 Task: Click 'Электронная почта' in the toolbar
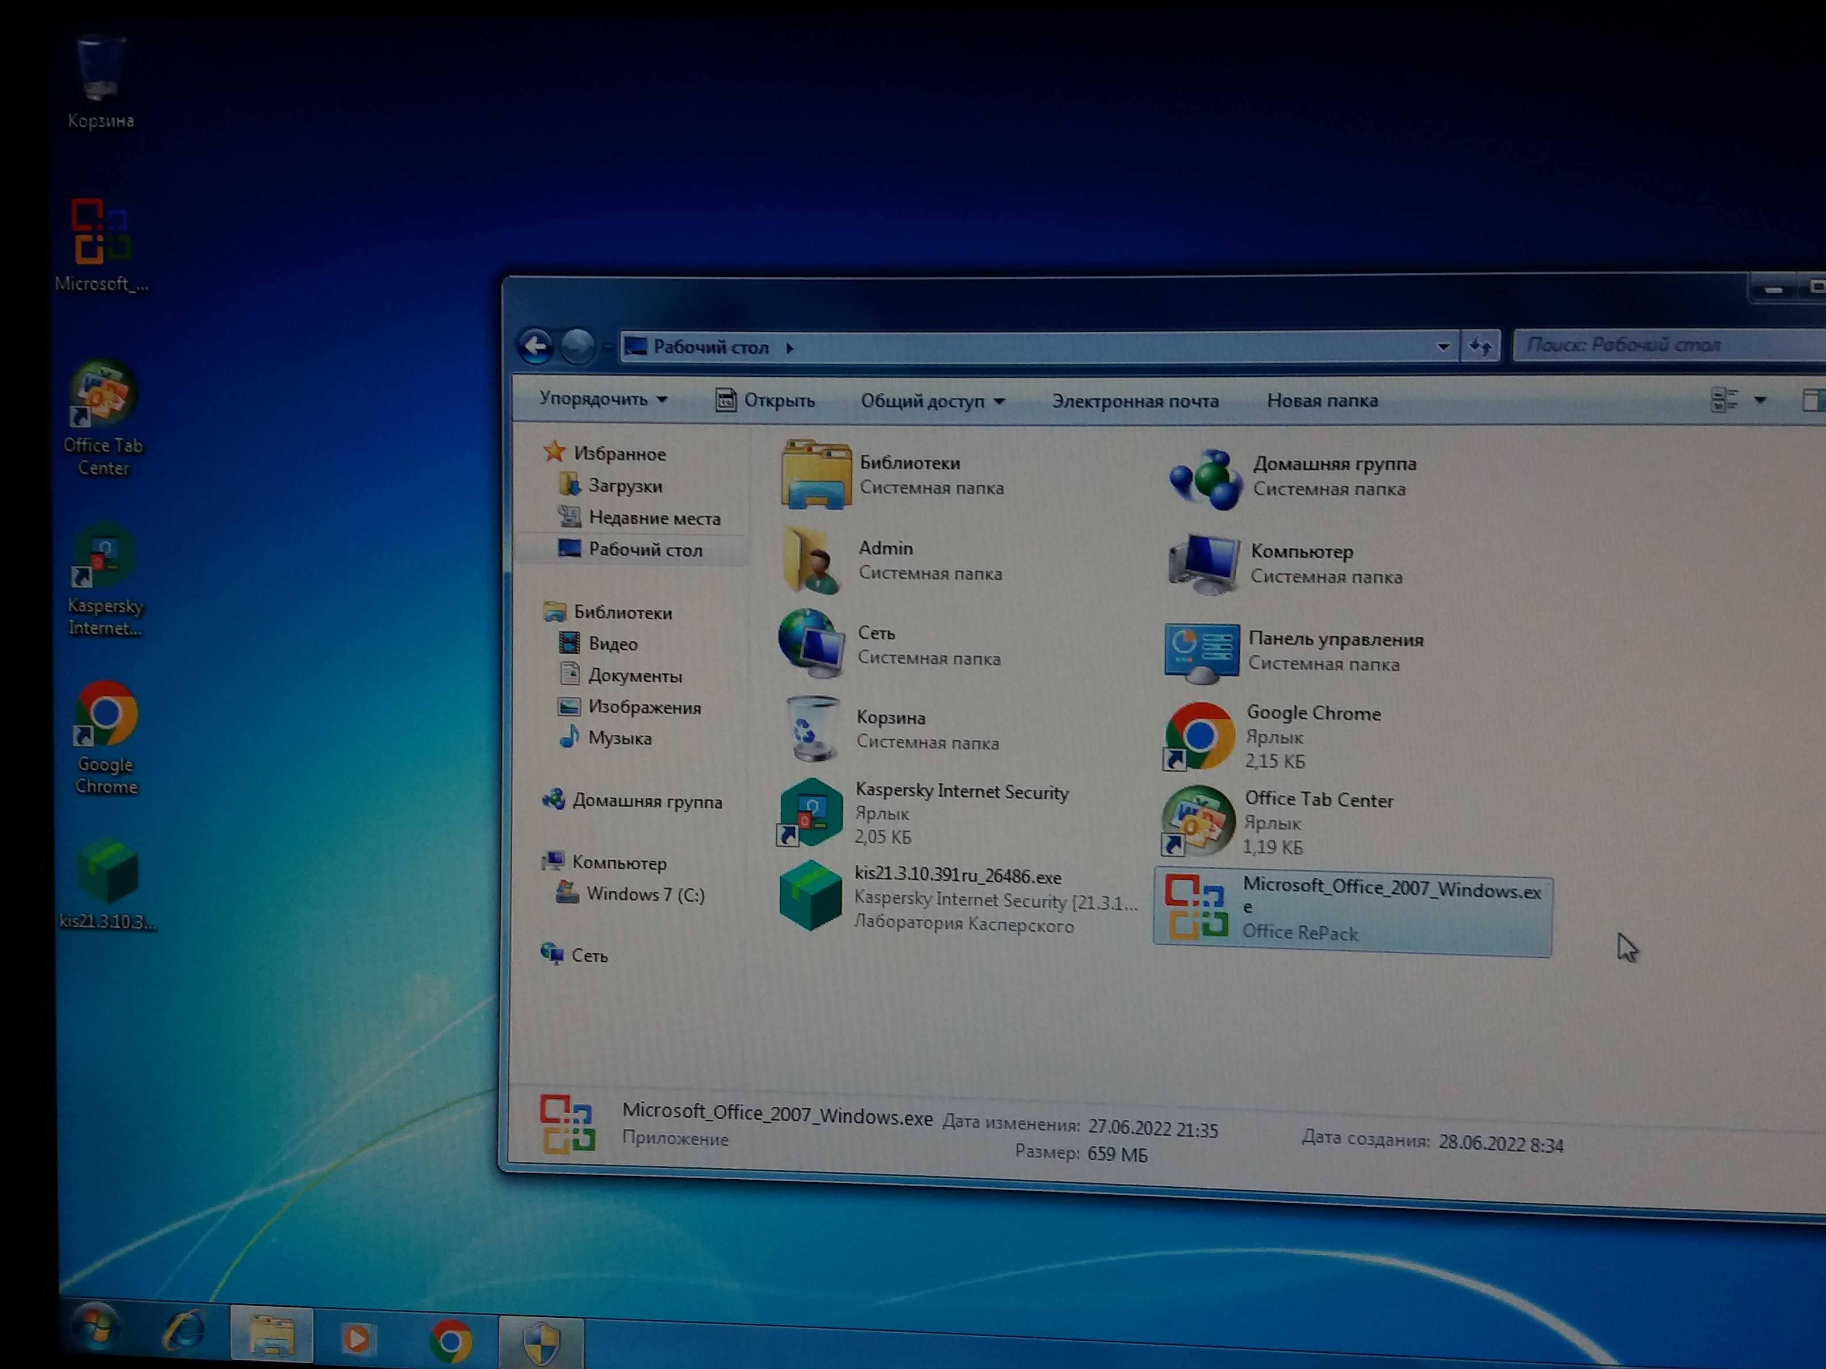click(1135, 401)
